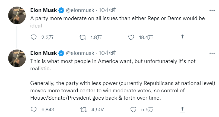Like the first tweet with 18.4万 likes
This screenshot has width=219, height=117.
[131, 37]
